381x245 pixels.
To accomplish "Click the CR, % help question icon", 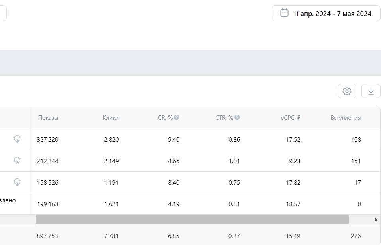I will click(177, 117).
